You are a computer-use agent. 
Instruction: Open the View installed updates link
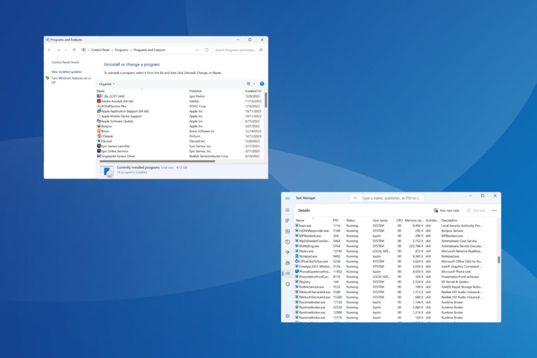click(x=67, y=72)
